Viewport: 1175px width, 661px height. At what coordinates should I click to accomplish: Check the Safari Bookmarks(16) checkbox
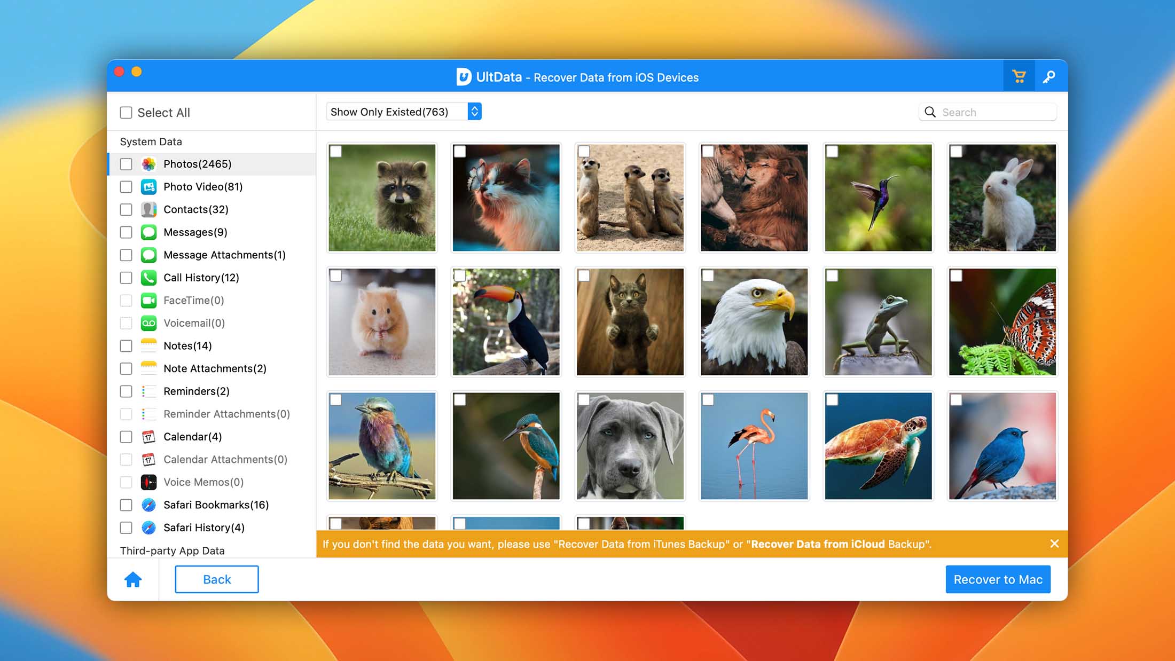click(126, 505)
